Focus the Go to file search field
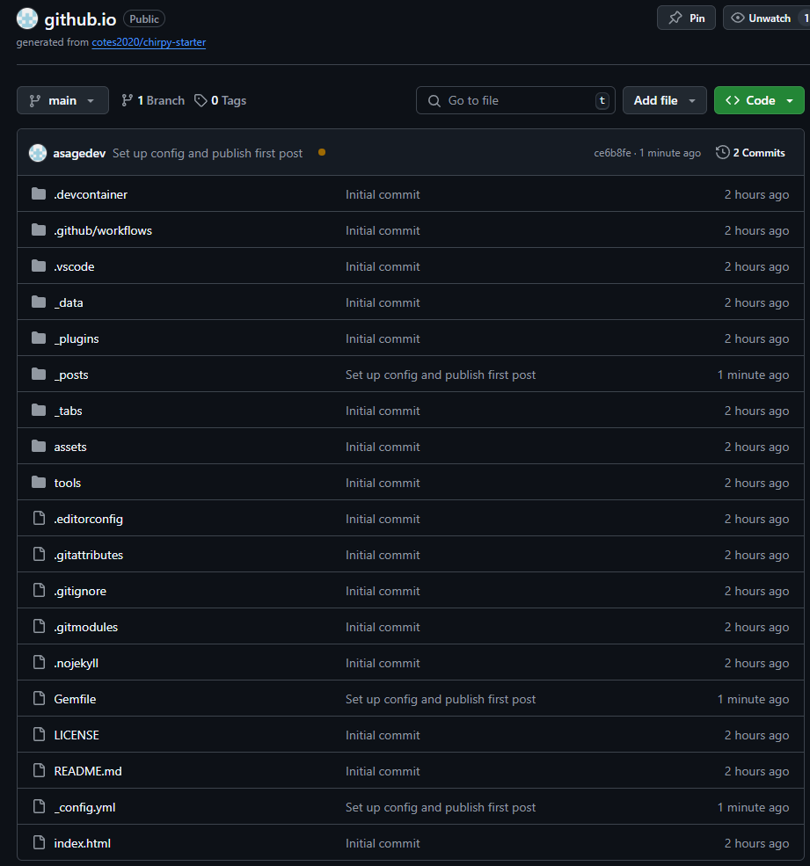 point(515,100)
